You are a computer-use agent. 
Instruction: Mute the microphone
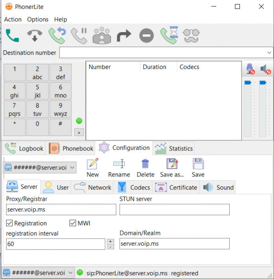pyautogui.click(x=250, y=68)
